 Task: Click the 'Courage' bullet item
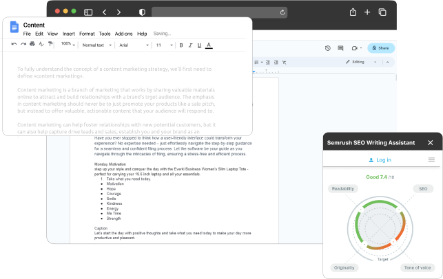(x=114, y=194)
